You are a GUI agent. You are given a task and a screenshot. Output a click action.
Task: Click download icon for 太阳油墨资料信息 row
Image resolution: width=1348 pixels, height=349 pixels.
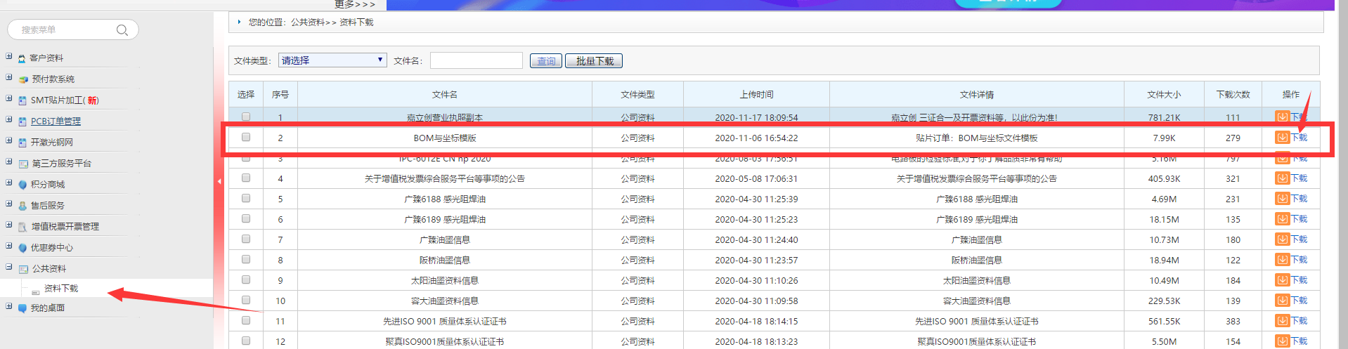(x=1282, y=280)
